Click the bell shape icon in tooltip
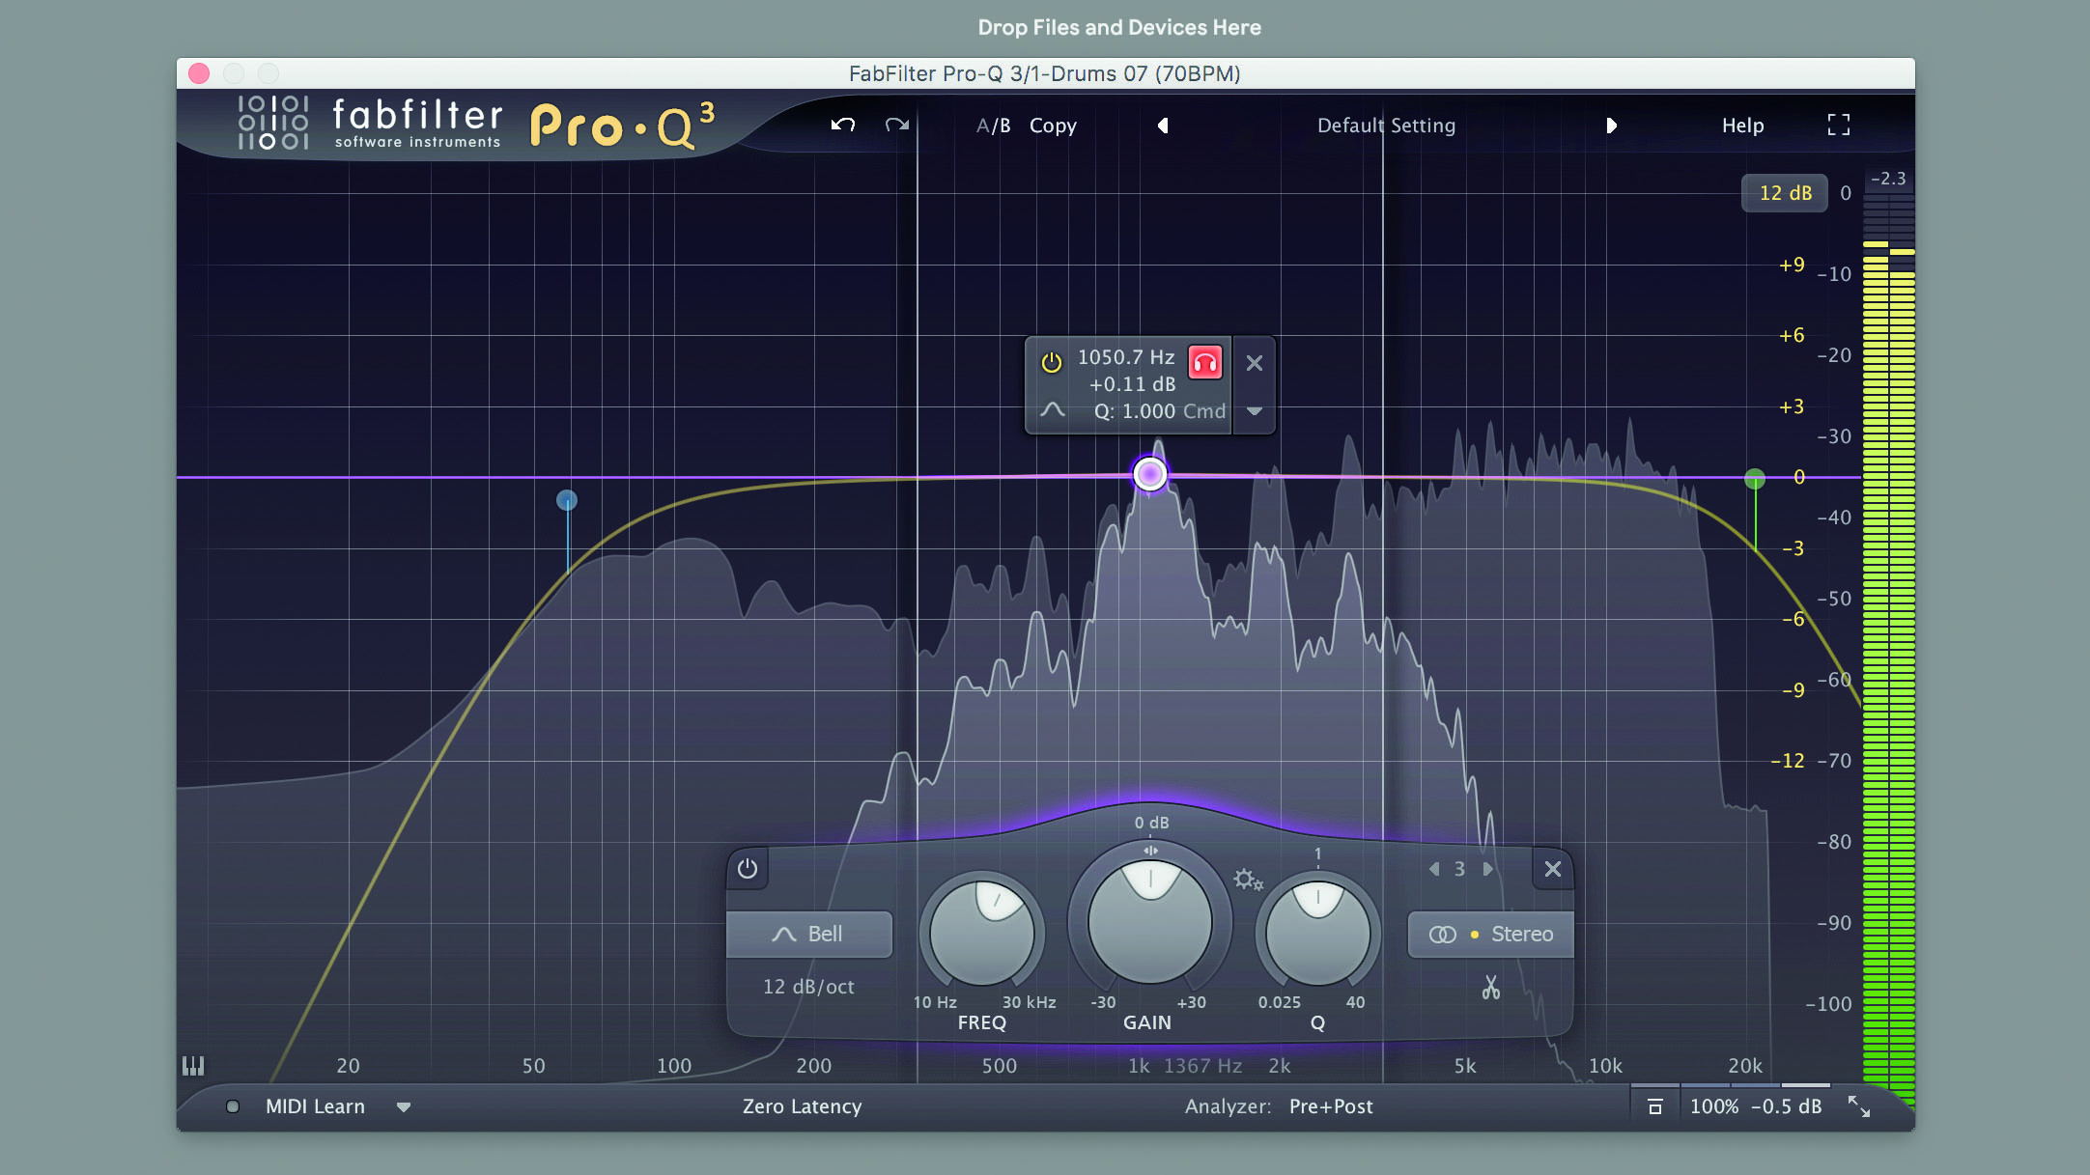The width and height of the screenshot is (2090, 1175). point(1053,410)
